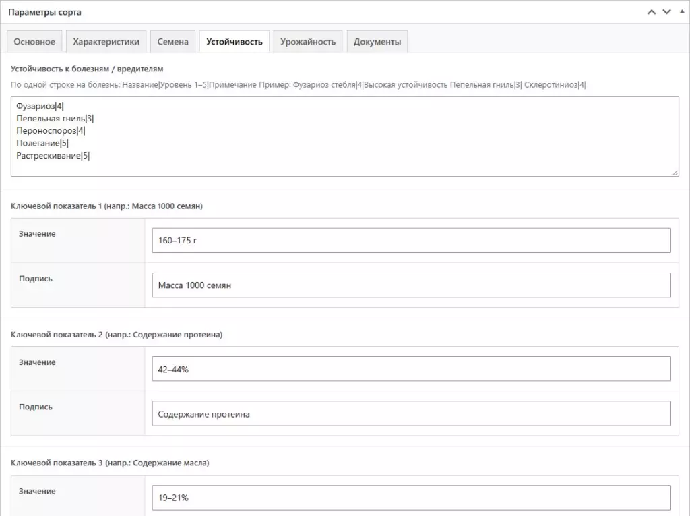
Task: Select the Устойчивость tab
Action: point(234,42)
